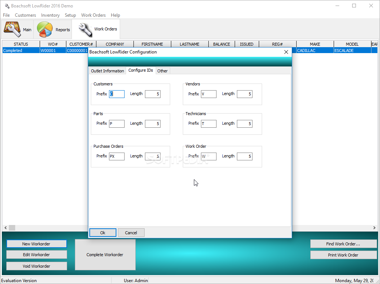Viewport: 380px width, 284px height.
Task: Maximize the LowRider main window
Action: [354, 6]
